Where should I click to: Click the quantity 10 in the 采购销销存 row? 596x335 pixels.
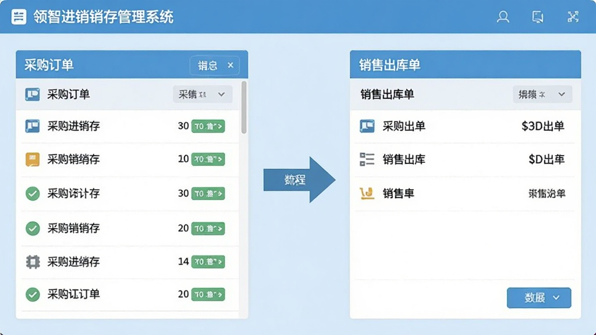(183, 159)
